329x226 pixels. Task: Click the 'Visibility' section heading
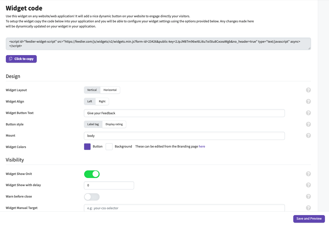pyautogui.click(x=15, y=160)
